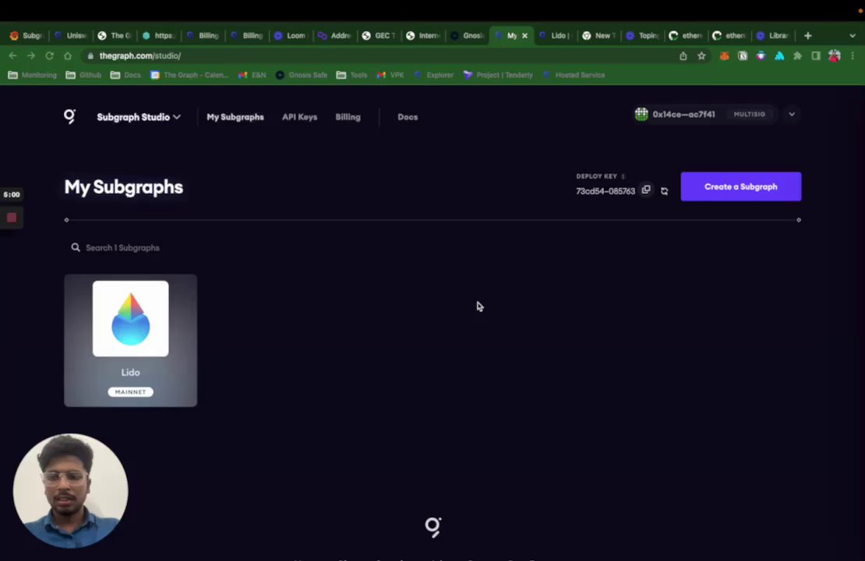The width and height of the screenshot is (865, 561).
Task: Click the MAINNET badge on Lido
Action: [x=131, y=392]
